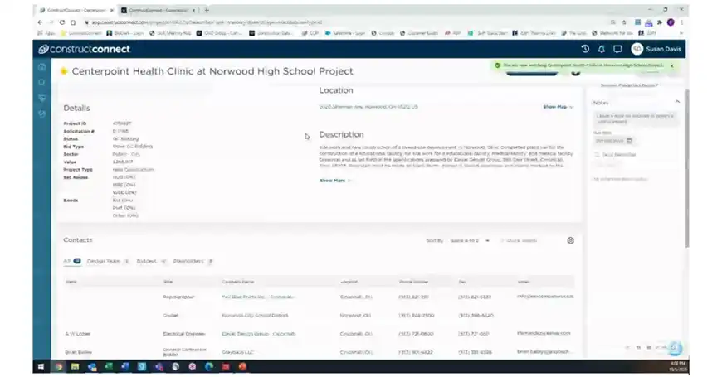Click the constructconnect logo

click(x=80, y=49)
